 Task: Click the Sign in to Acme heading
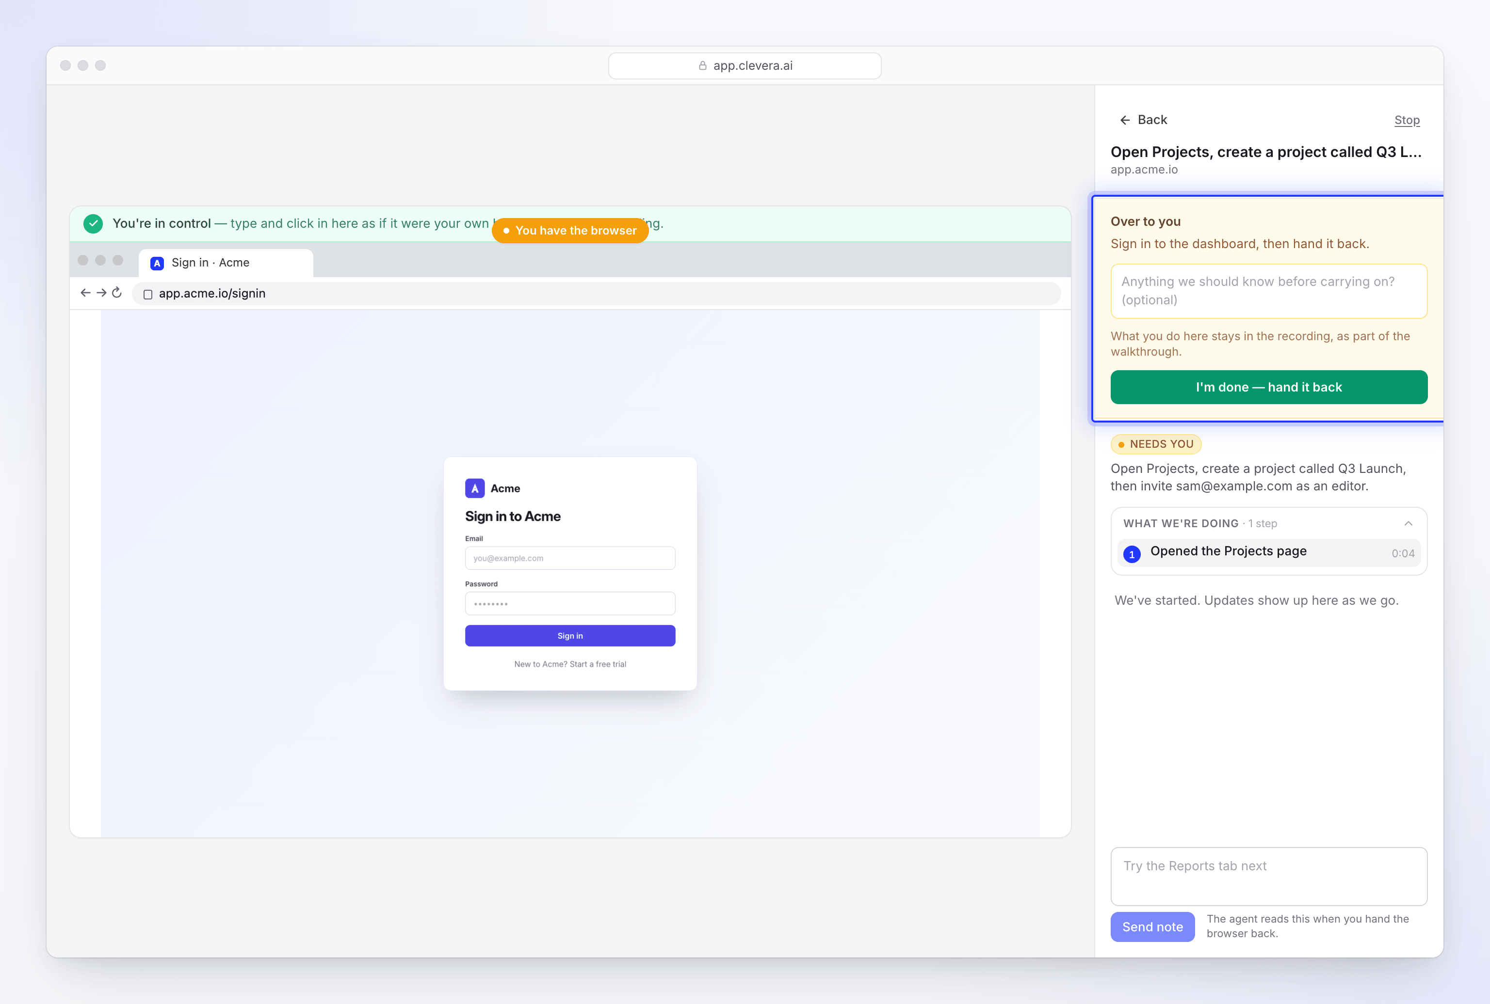click(x=513, y=516)
